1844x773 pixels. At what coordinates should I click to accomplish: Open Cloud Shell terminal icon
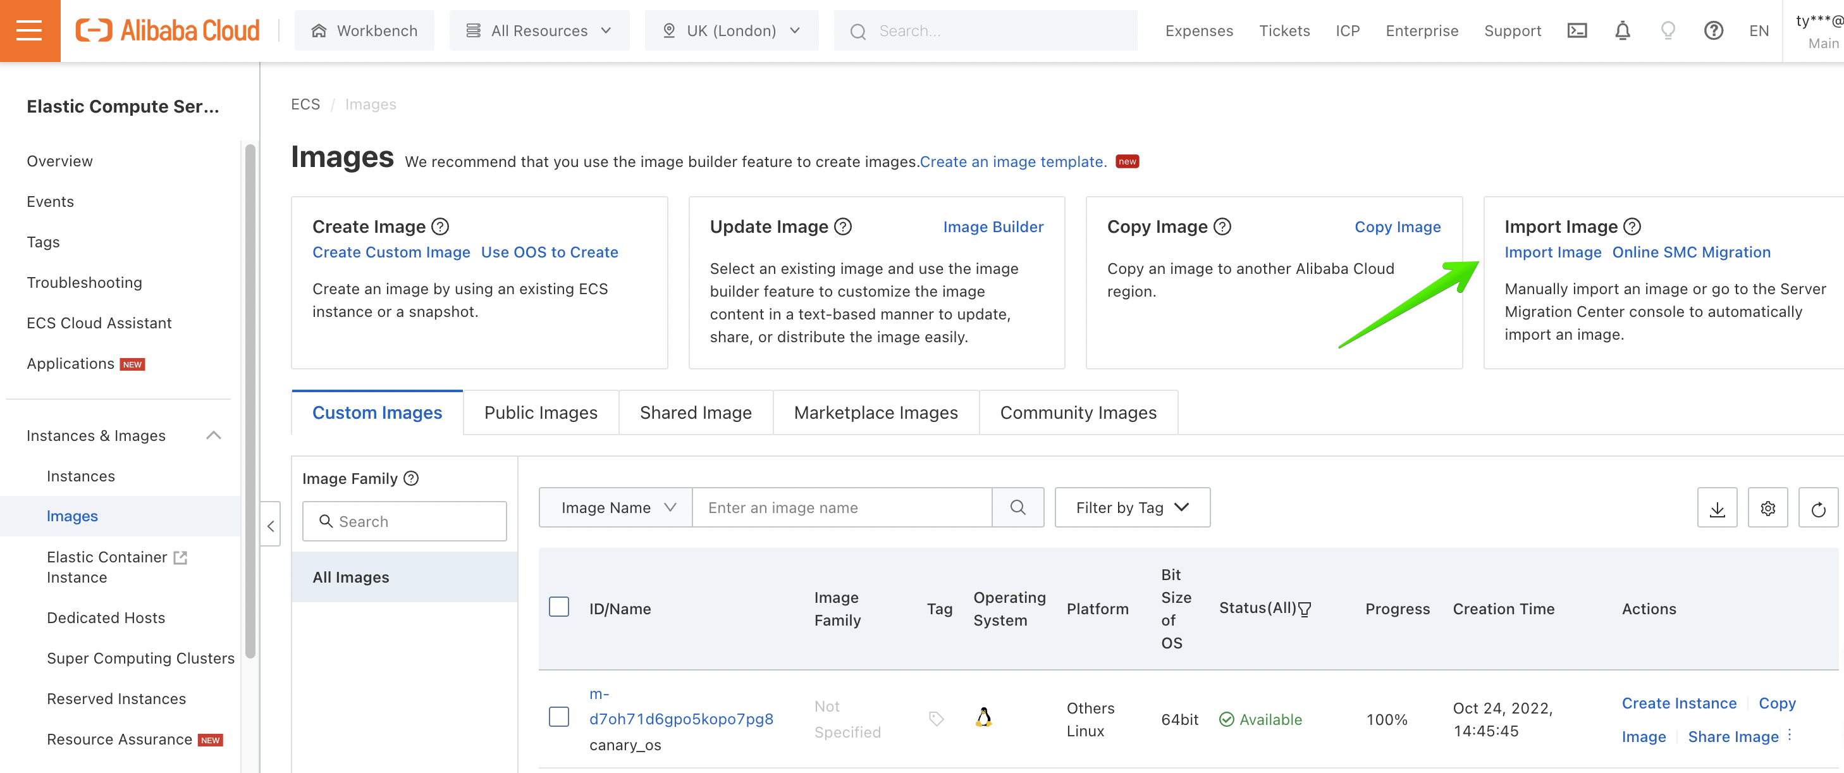click(1577, 31)
